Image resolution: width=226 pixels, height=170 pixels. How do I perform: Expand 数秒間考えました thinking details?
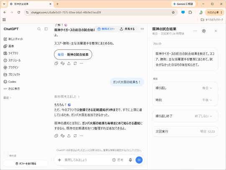67,97
